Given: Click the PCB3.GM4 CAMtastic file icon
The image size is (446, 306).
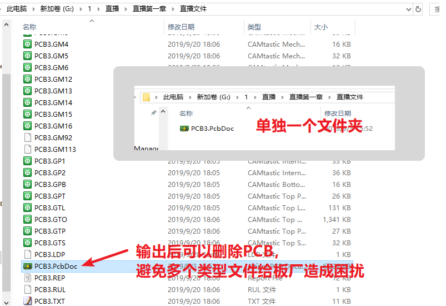Looking at the screenshot, I should pos(28,45).
